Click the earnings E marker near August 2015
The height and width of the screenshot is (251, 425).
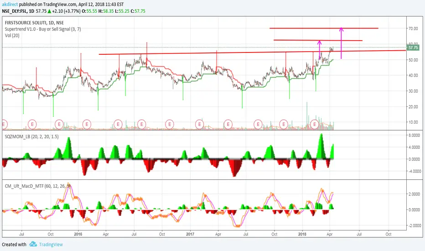coord(32,124)
